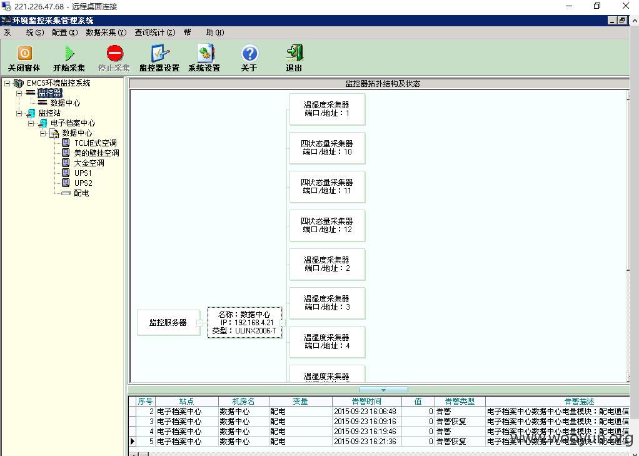Click the 监控站 node icon
This screenshot has width=639, height=456.
31,113
